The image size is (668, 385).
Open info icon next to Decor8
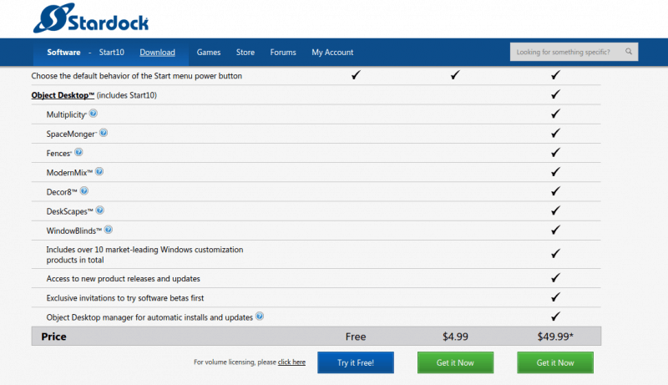(x=83, y=190)
